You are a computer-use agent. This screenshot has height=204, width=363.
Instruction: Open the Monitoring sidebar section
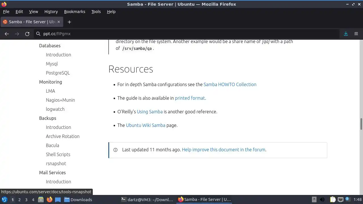pyautogui.click(x=50, y=82)
